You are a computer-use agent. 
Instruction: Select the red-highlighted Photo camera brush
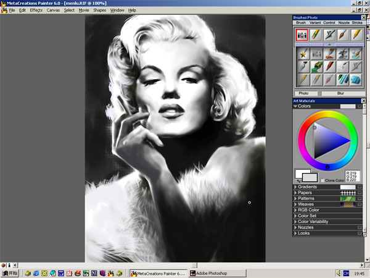[x=302, y=35]
